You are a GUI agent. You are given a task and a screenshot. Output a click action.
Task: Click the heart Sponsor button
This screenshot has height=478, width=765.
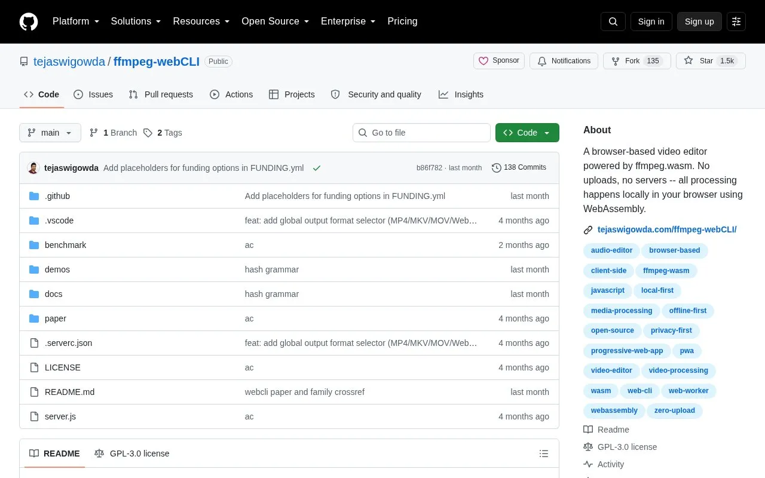499,61
